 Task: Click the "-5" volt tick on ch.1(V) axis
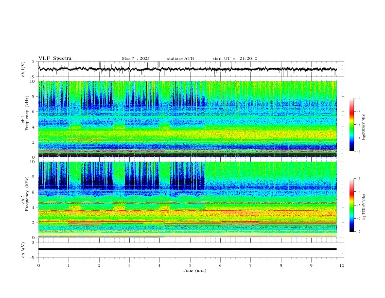pos(33,77)
